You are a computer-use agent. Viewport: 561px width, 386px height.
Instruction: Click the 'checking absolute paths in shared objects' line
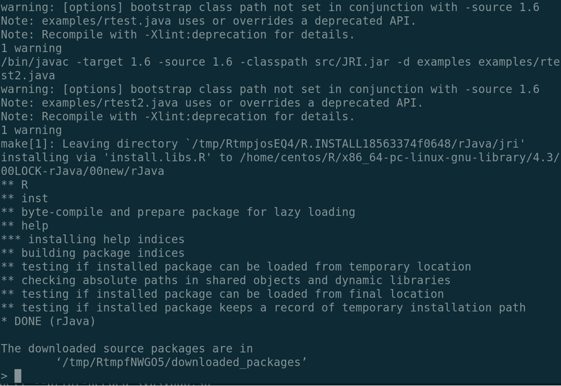[225, 280]
